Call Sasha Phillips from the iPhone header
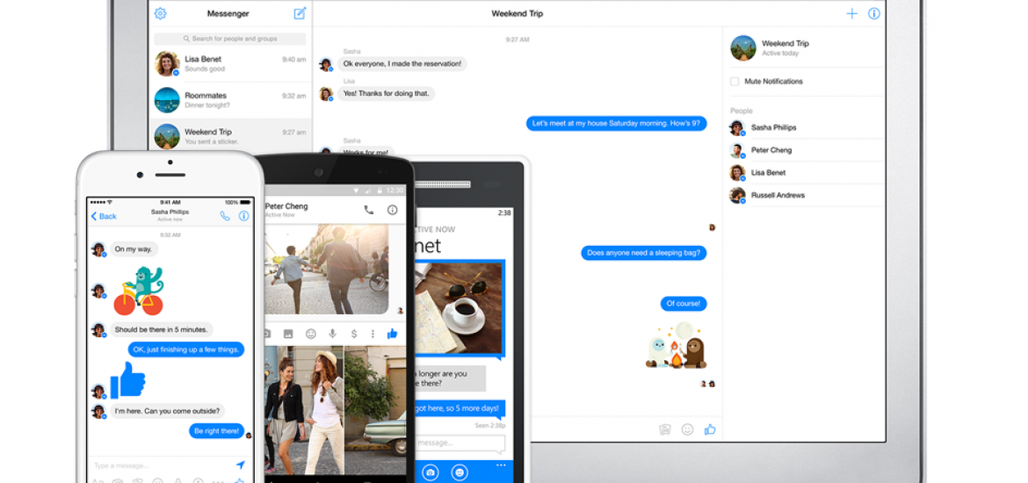 click(x=225, y=216)
